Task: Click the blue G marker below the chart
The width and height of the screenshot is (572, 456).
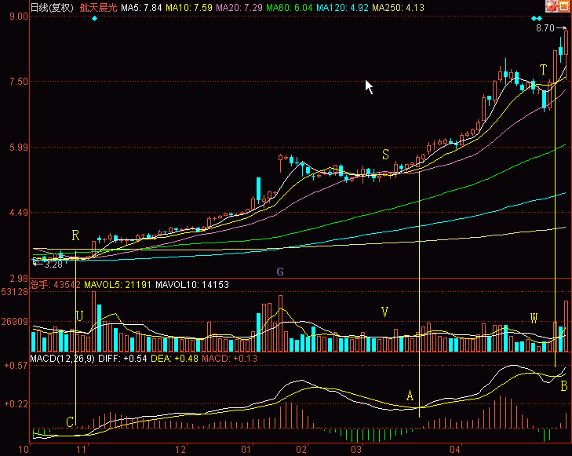Action: (x=279, y=271)
